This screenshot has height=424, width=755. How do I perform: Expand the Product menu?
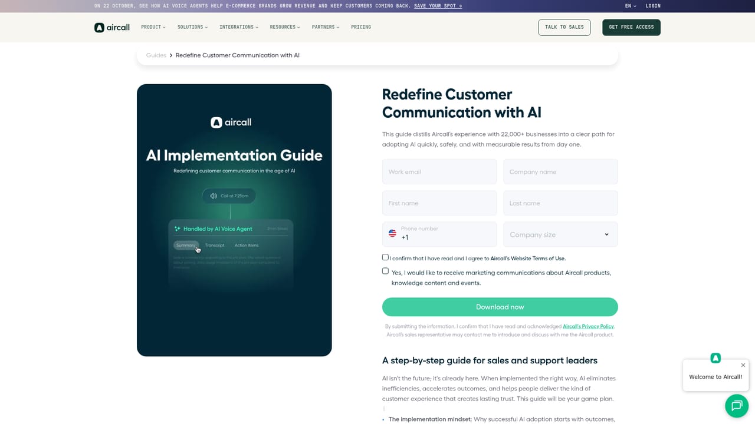153,27
